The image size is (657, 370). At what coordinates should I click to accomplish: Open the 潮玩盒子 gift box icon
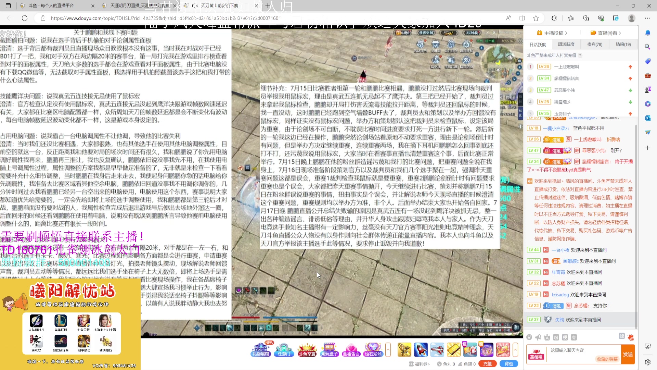329,349
